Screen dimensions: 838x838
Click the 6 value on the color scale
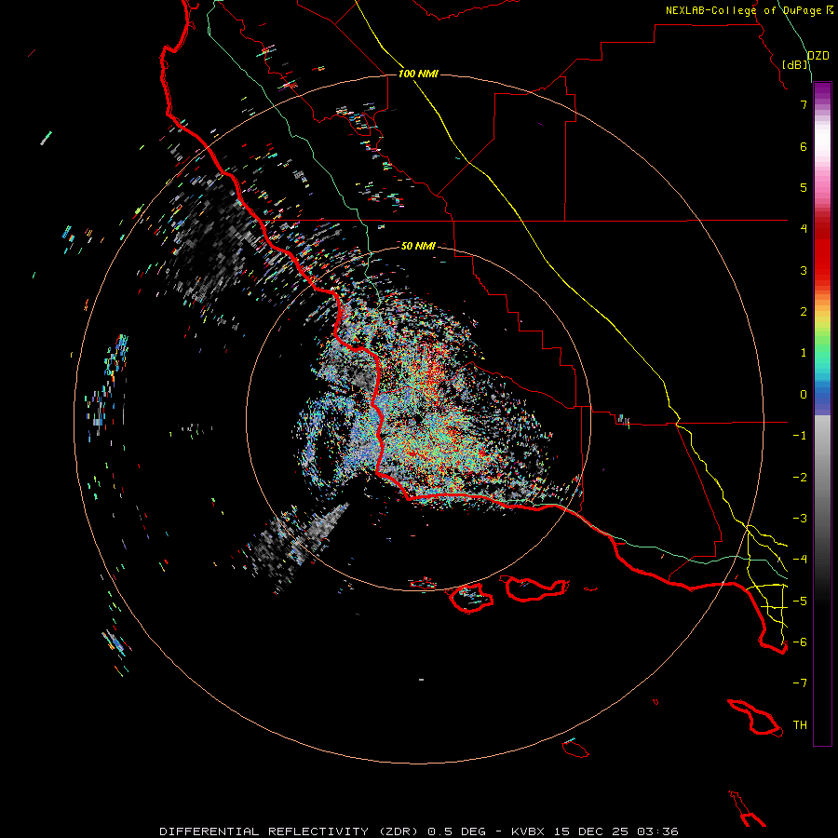804,146
